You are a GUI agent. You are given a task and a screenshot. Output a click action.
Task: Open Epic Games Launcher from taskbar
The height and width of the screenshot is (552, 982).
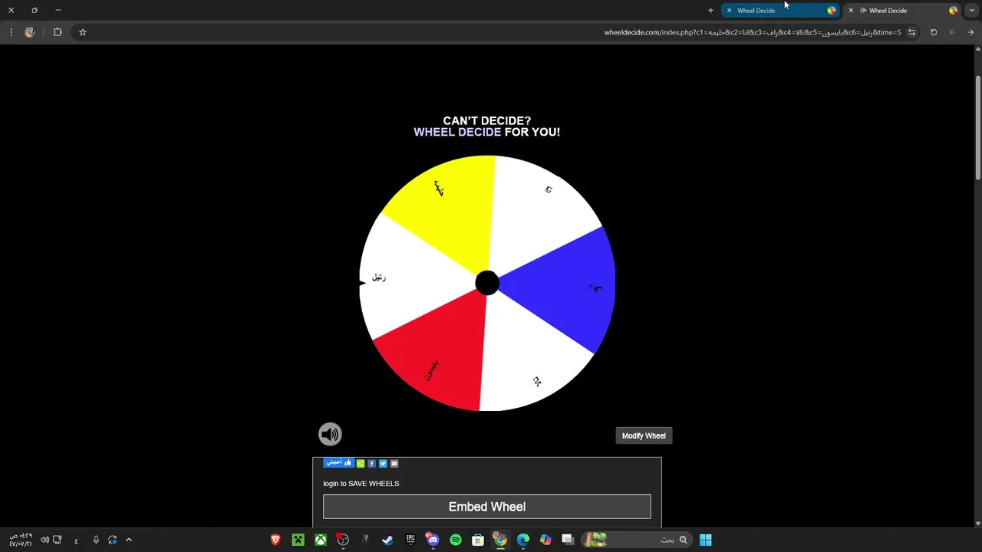click(x=410, y=540)
